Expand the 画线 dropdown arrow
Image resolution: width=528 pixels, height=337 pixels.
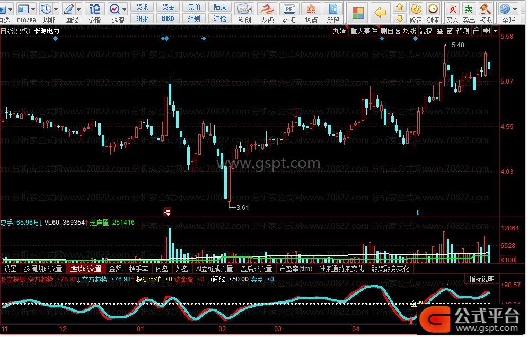tap(79, 9)
